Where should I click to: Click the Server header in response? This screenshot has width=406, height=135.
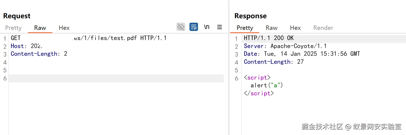pos(285,46)
